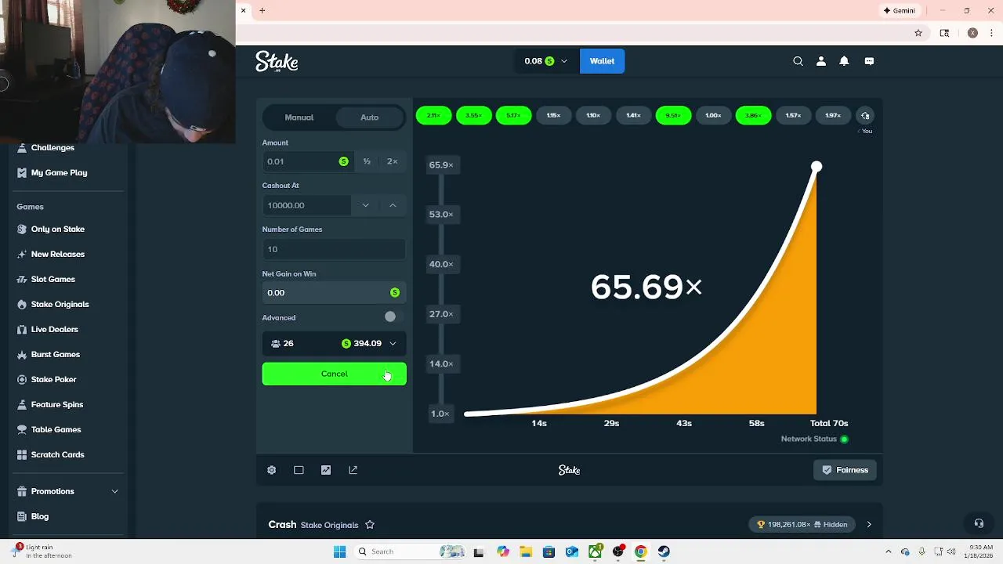Screen dimensions: 1003x564
Task: Favorite the Crash game with star icon
Action: coord(370,525)
